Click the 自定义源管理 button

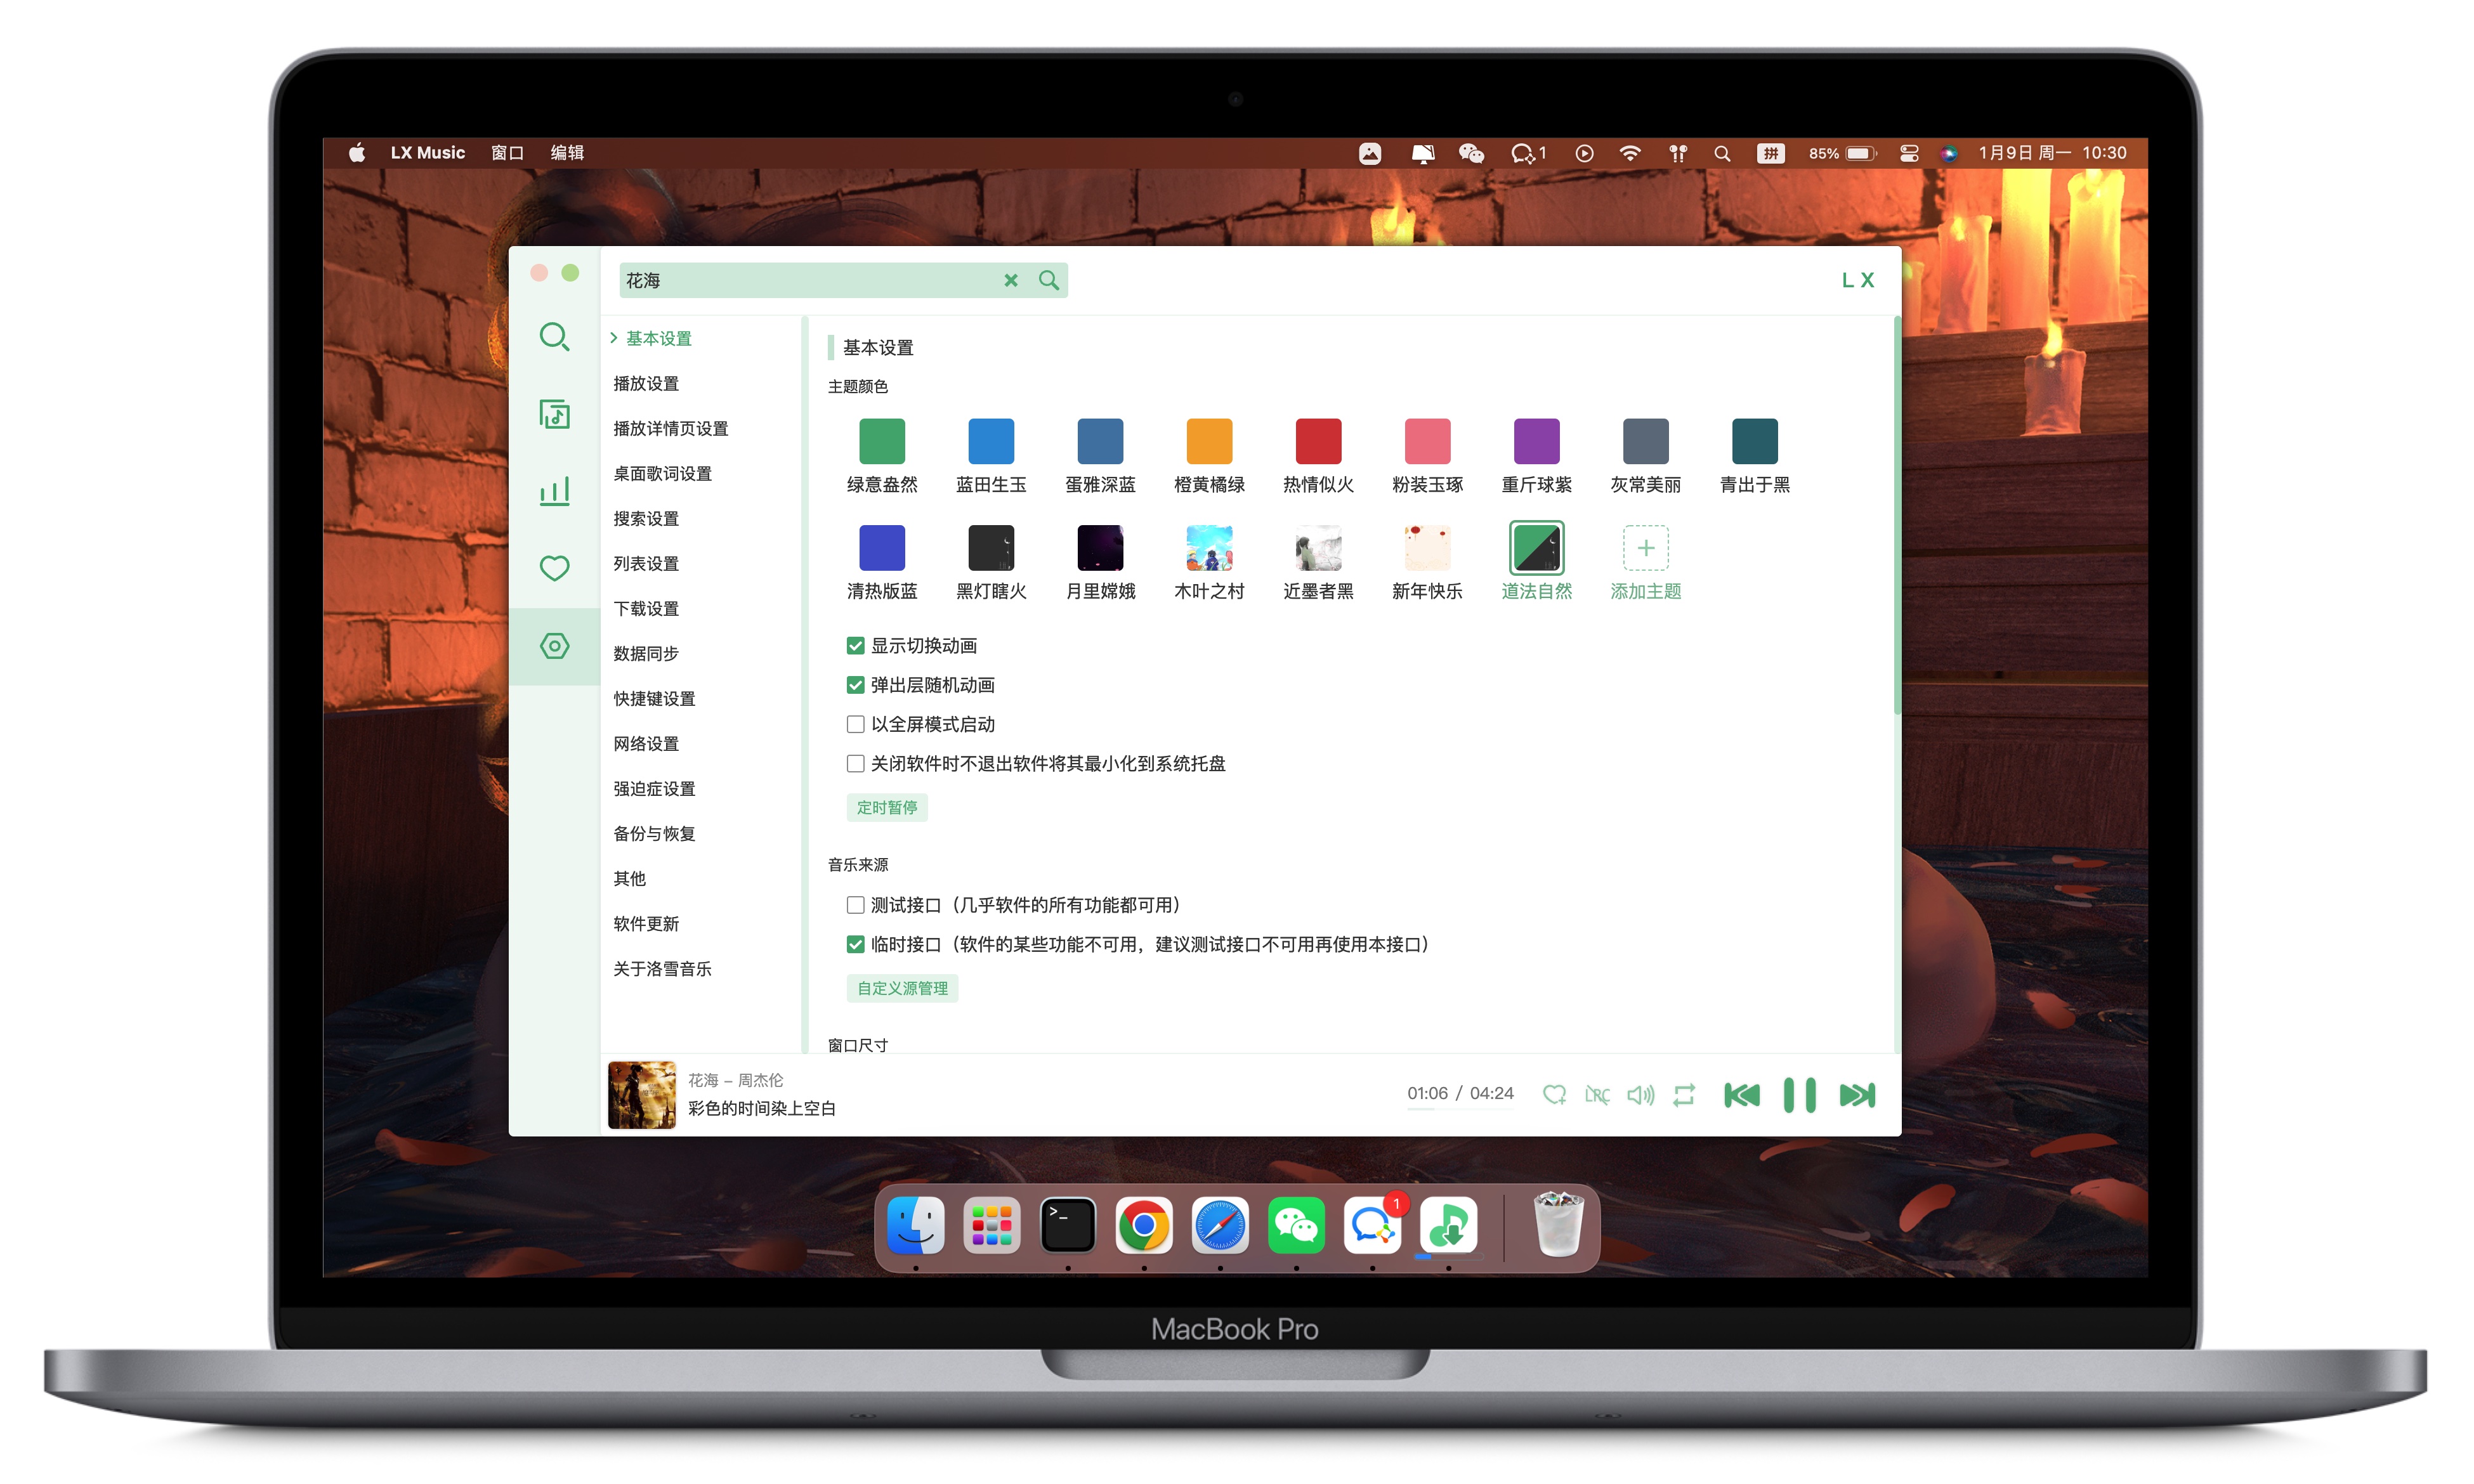click(902, 988)
